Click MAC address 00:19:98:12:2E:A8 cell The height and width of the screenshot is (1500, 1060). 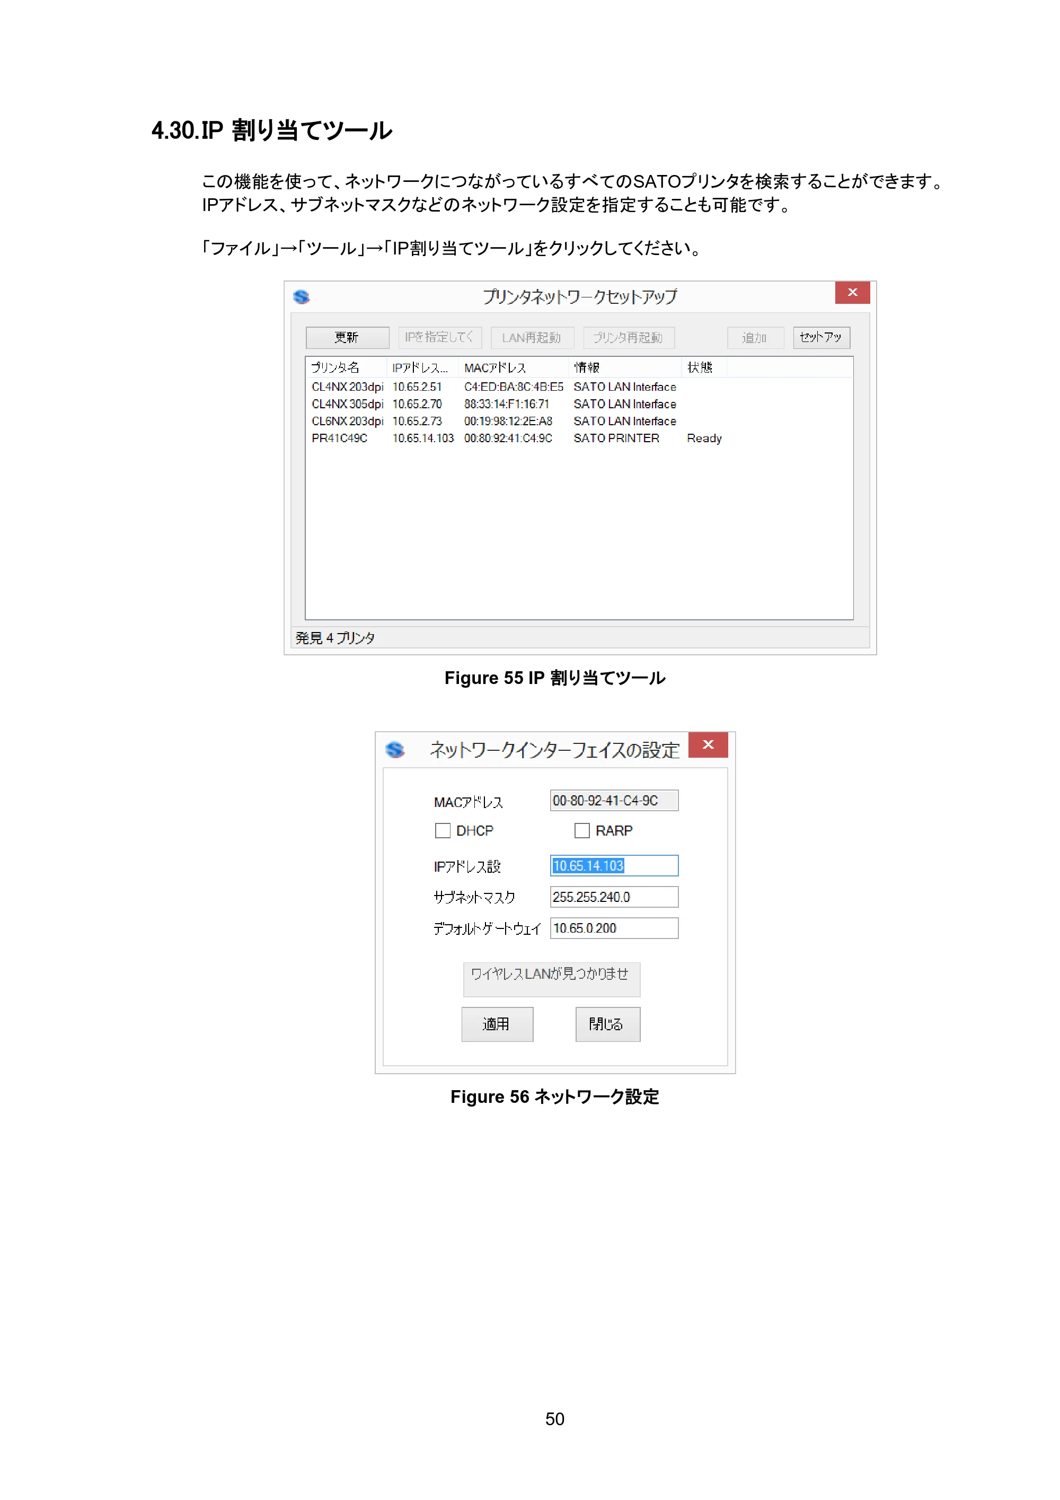508,422
